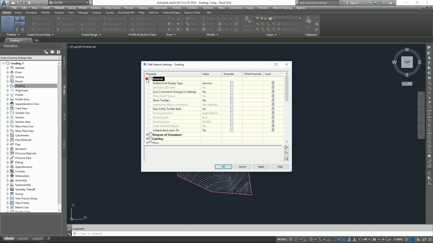Screen dimensions: 433x243
Task: Expand the Surface node in settings tree
Action: click(7, 77)
